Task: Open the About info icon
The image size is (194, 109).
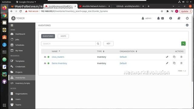Action: (x=171, y=18)
